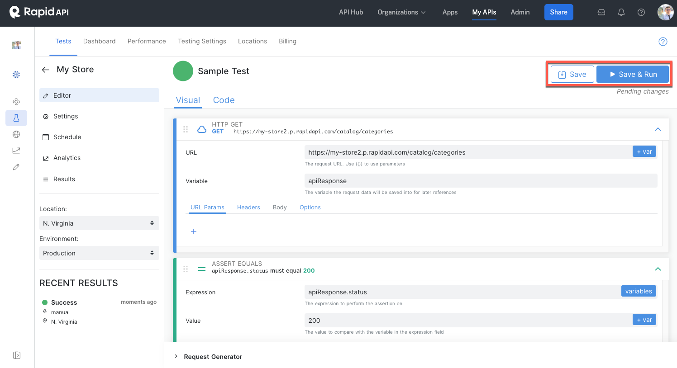677x368 pixels.
Task: Collapse the ASSERT EQUALS step
Action: click(x=658, y=269)
